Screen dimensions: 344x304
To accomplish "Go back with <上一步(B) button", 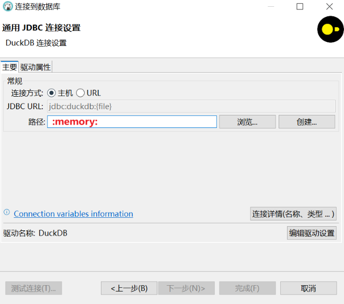I will [129, 288].
